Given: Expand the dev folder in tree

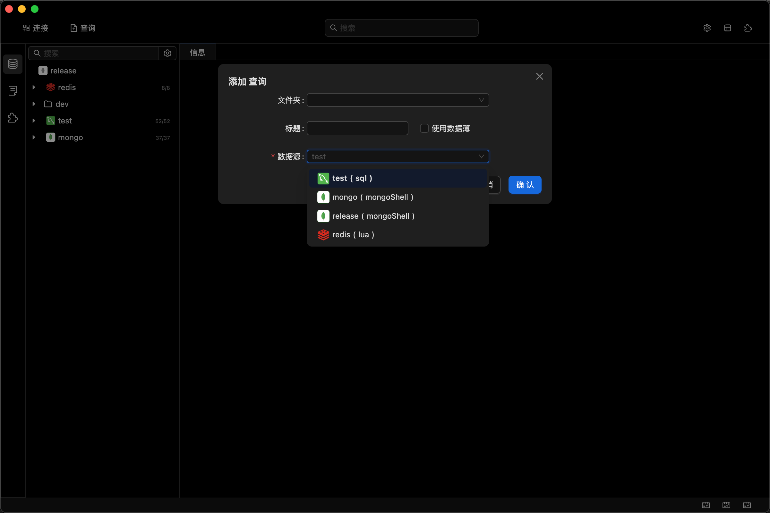Looking at the screenshot, I should click(34, 104).
